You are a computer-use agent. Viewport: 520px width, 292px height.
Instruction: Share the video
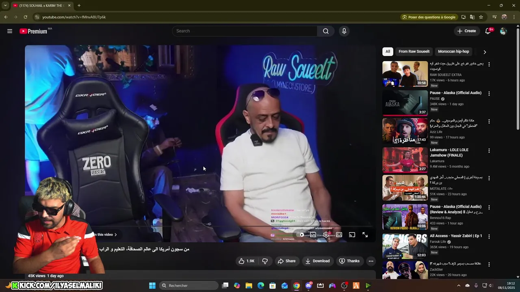286,261
